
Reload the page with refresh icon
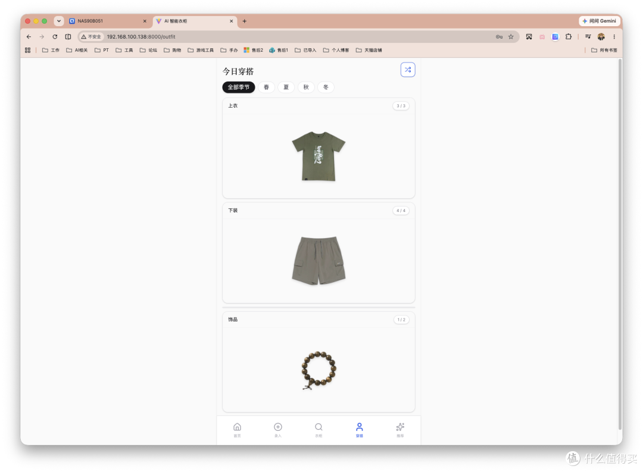(55, 36)
